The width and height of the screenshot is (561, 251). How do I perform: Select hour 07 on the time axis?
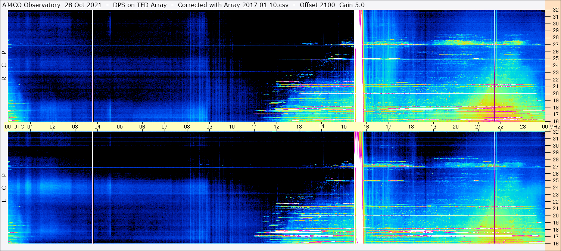coord(165,127)
